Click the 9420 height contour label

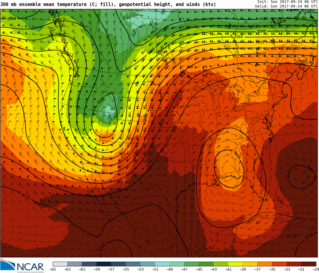260,42
